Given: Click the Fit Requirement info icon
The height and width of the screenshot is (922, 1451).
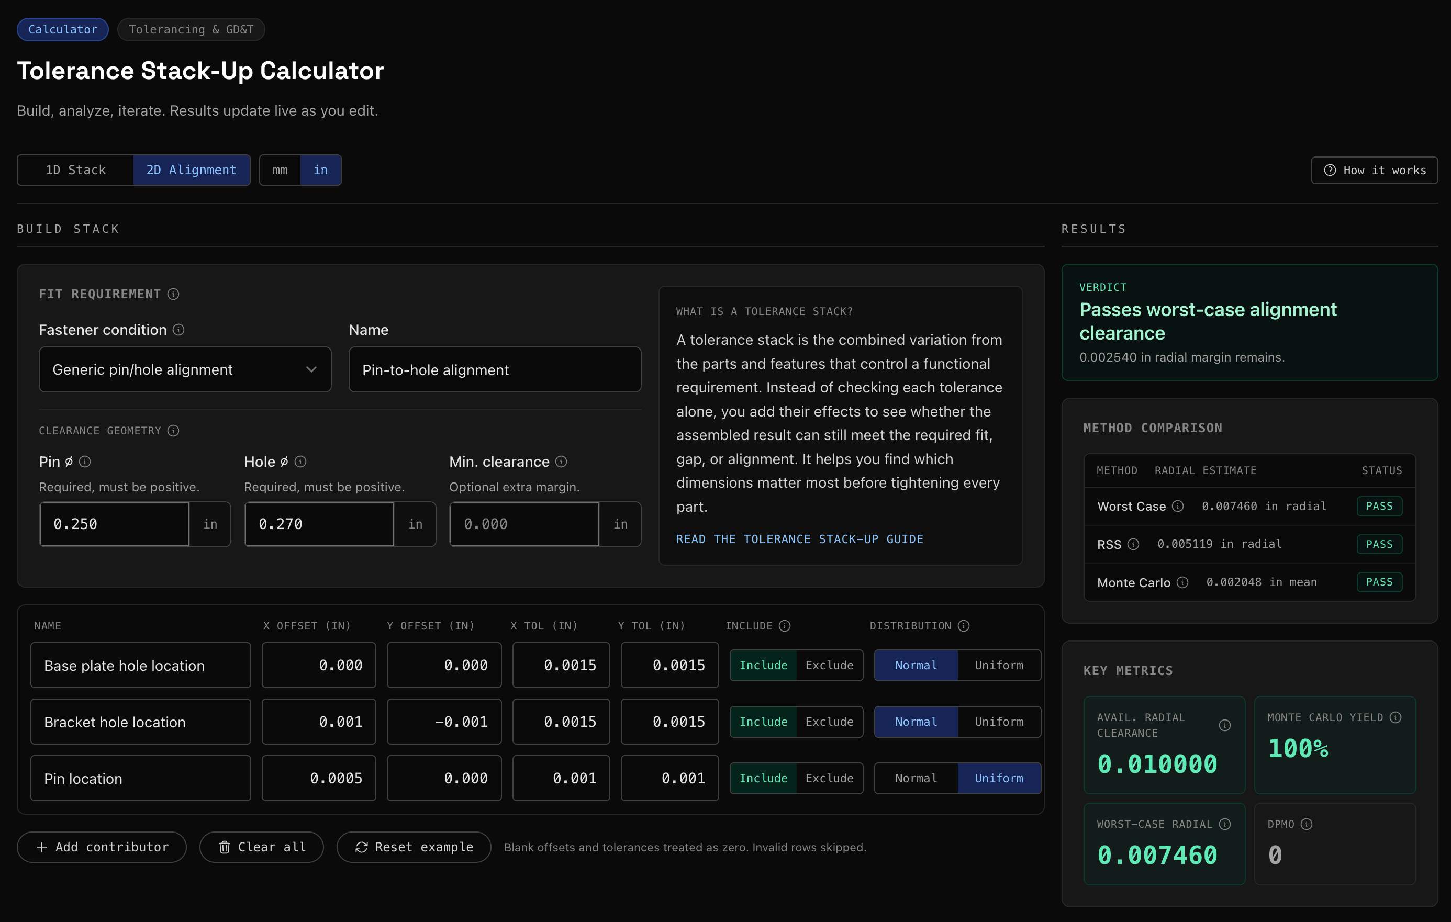Looking at the screenshot, I should (173, 294).
